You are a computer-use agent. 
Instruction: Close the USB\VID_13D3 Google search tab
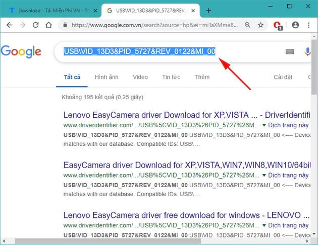click(x=193, y=11)
